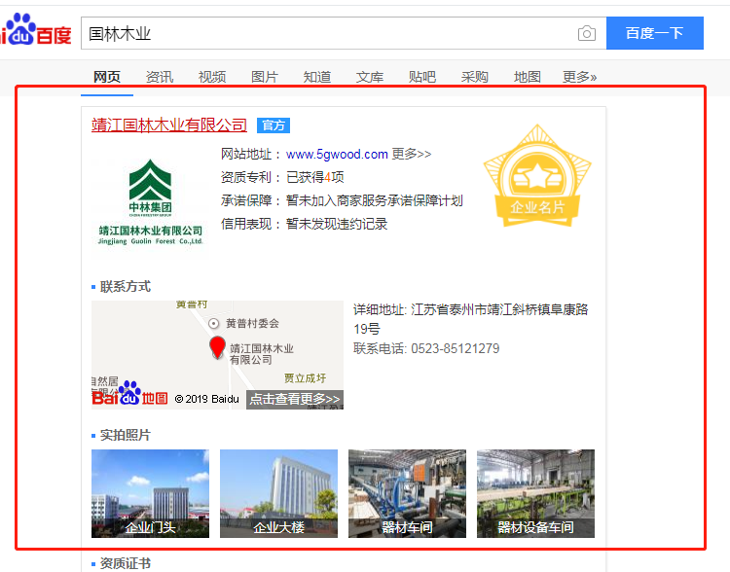Click the 资质证书 section heading

coord(126,563)
